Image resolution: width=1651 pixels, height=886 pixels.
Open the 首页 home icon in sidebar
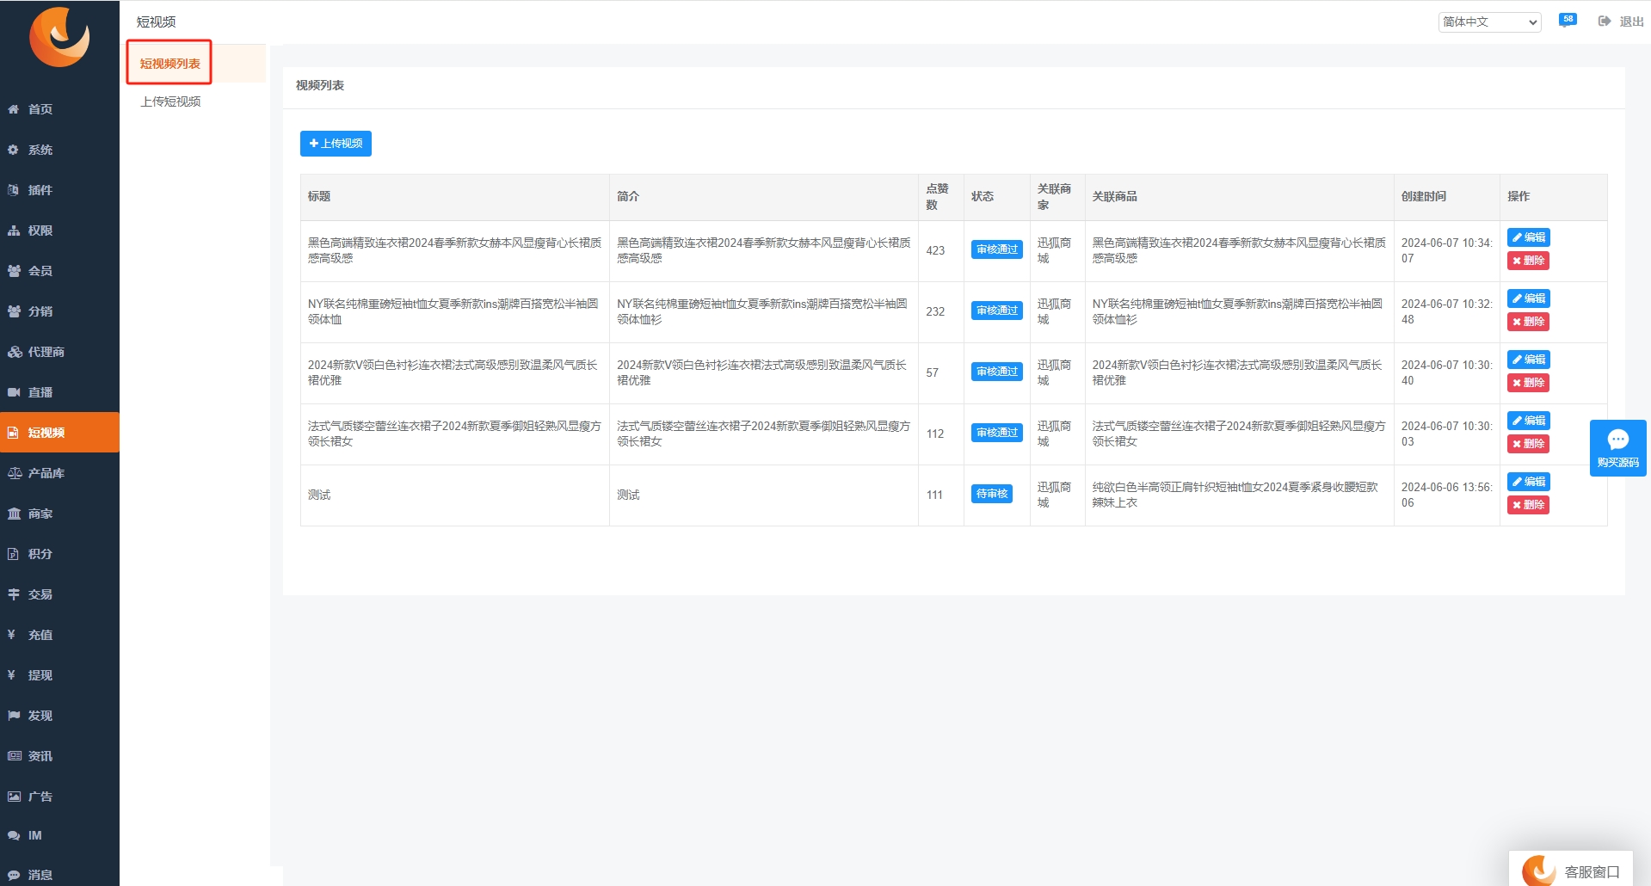(x=14, y=109)
